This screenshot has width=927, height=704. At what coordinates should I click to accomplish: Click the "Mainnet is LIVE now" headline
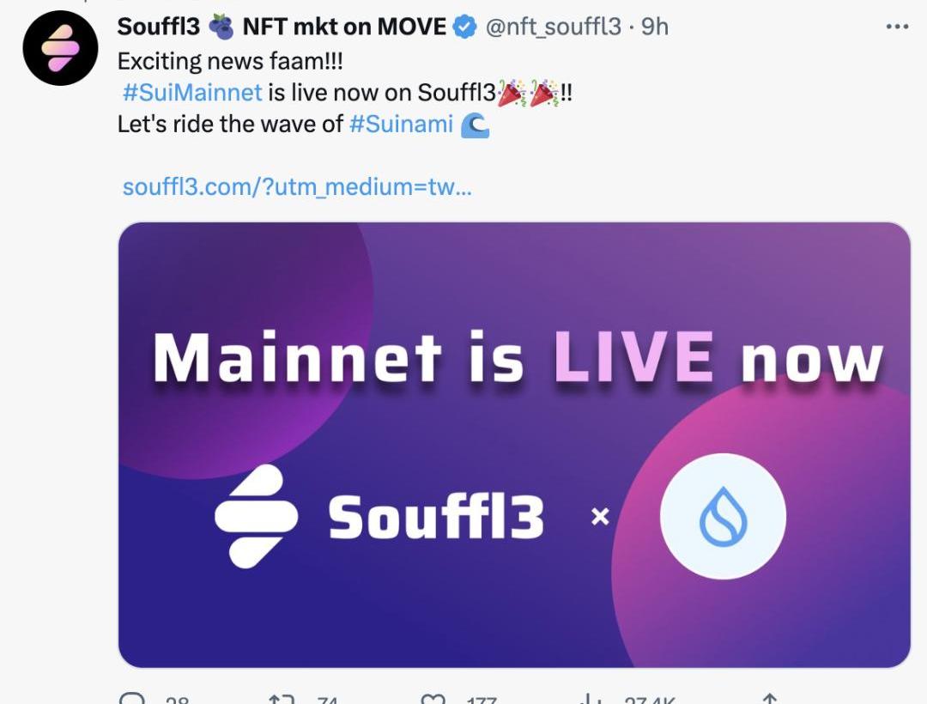pos(518,357)
